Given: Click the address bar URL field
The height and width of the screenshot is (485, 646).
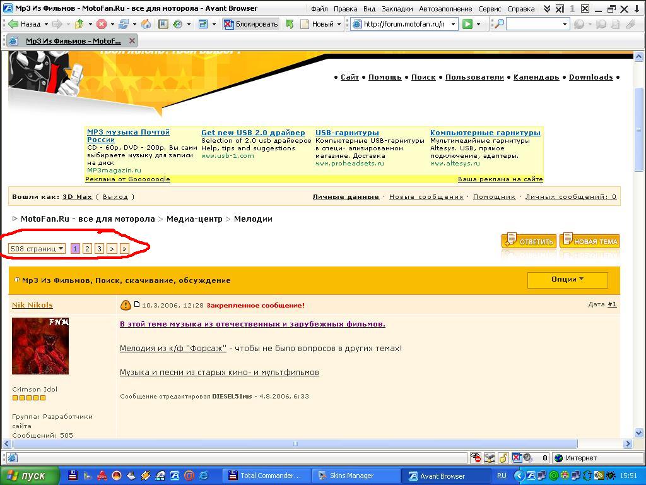Looking at the screenshot, I should (404, 25).
